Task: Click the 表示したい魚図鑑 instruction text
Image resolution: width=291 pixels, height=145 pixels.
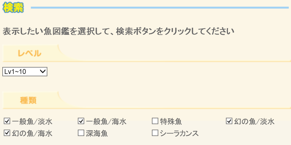Action: click(36, 31)
